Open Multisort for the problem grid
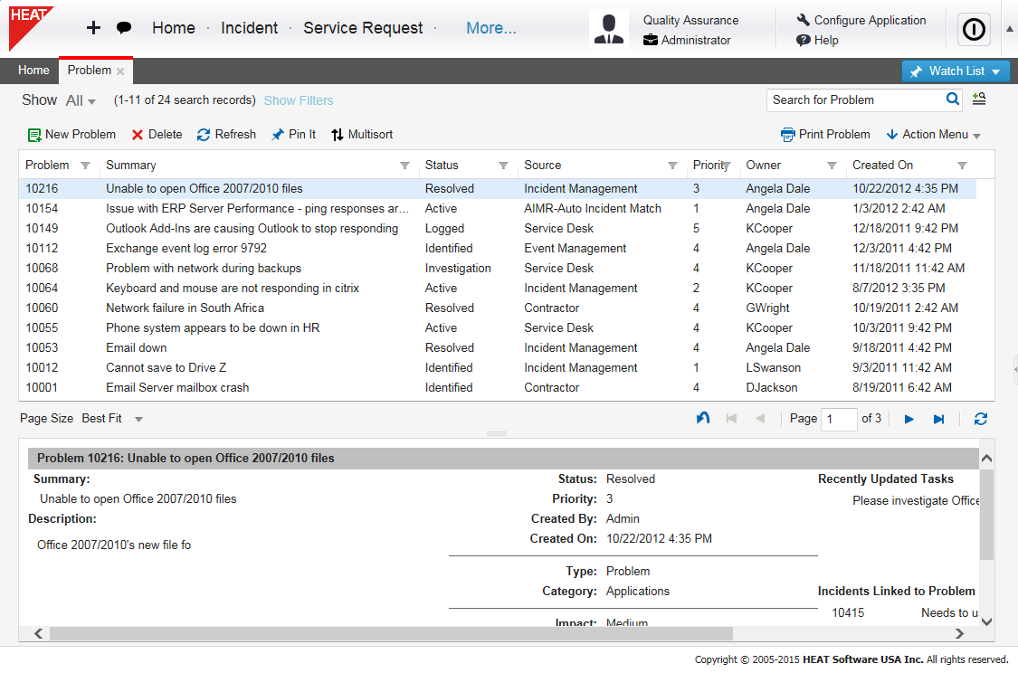Viewport: 1018px width, 673px height. [x=361, y=134]
